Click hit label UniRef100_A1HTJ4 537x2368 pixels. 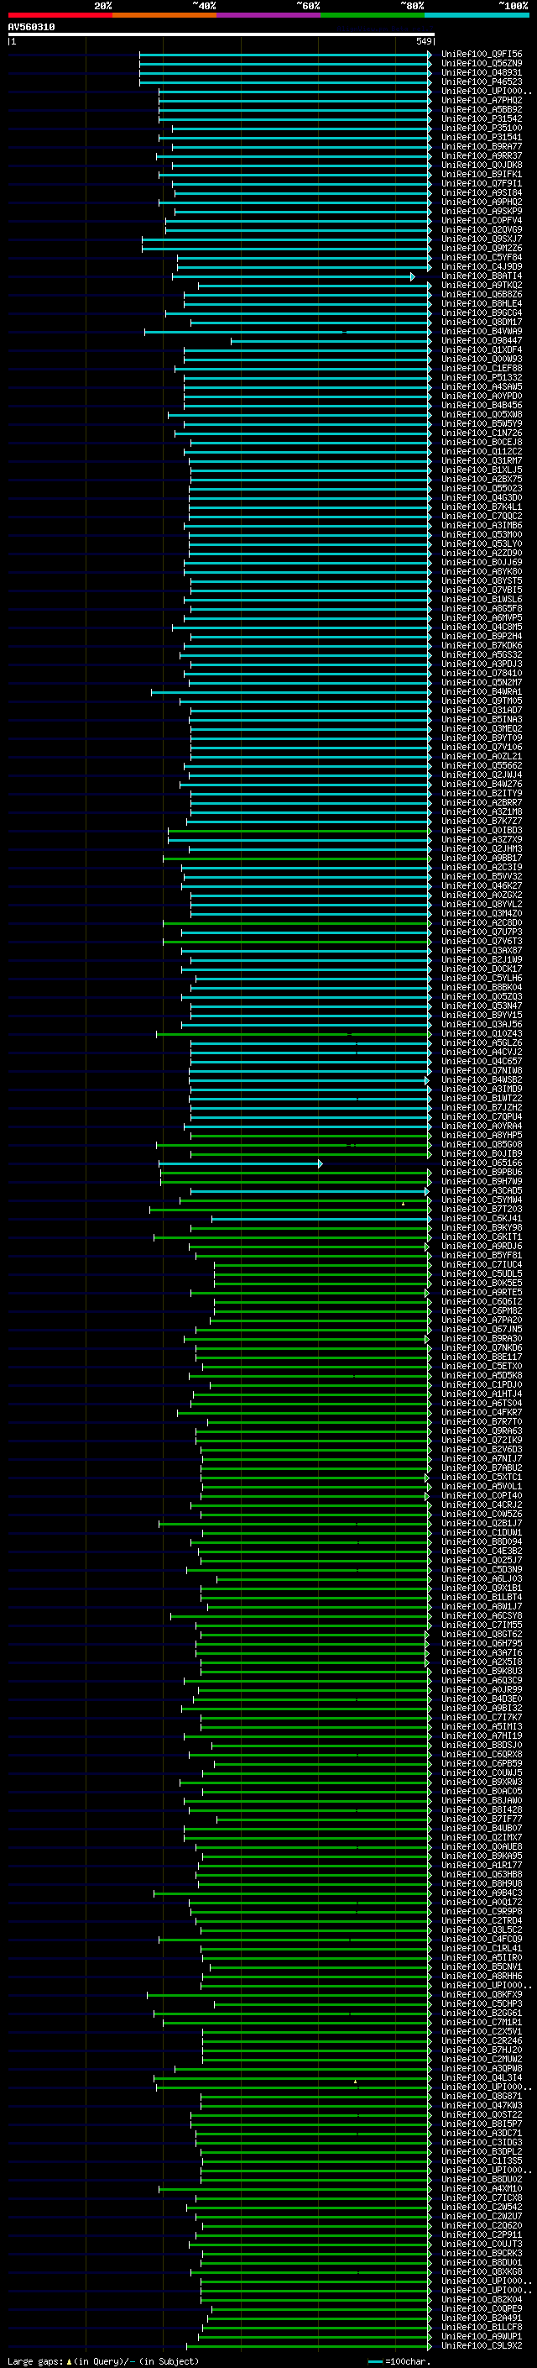pyautogui.click(x=481, y=1394)
